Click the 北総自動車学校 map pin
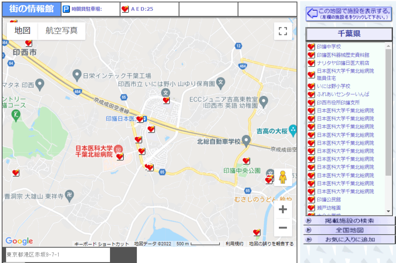Viewport: 396px width, 263px height. coord(246,141)
